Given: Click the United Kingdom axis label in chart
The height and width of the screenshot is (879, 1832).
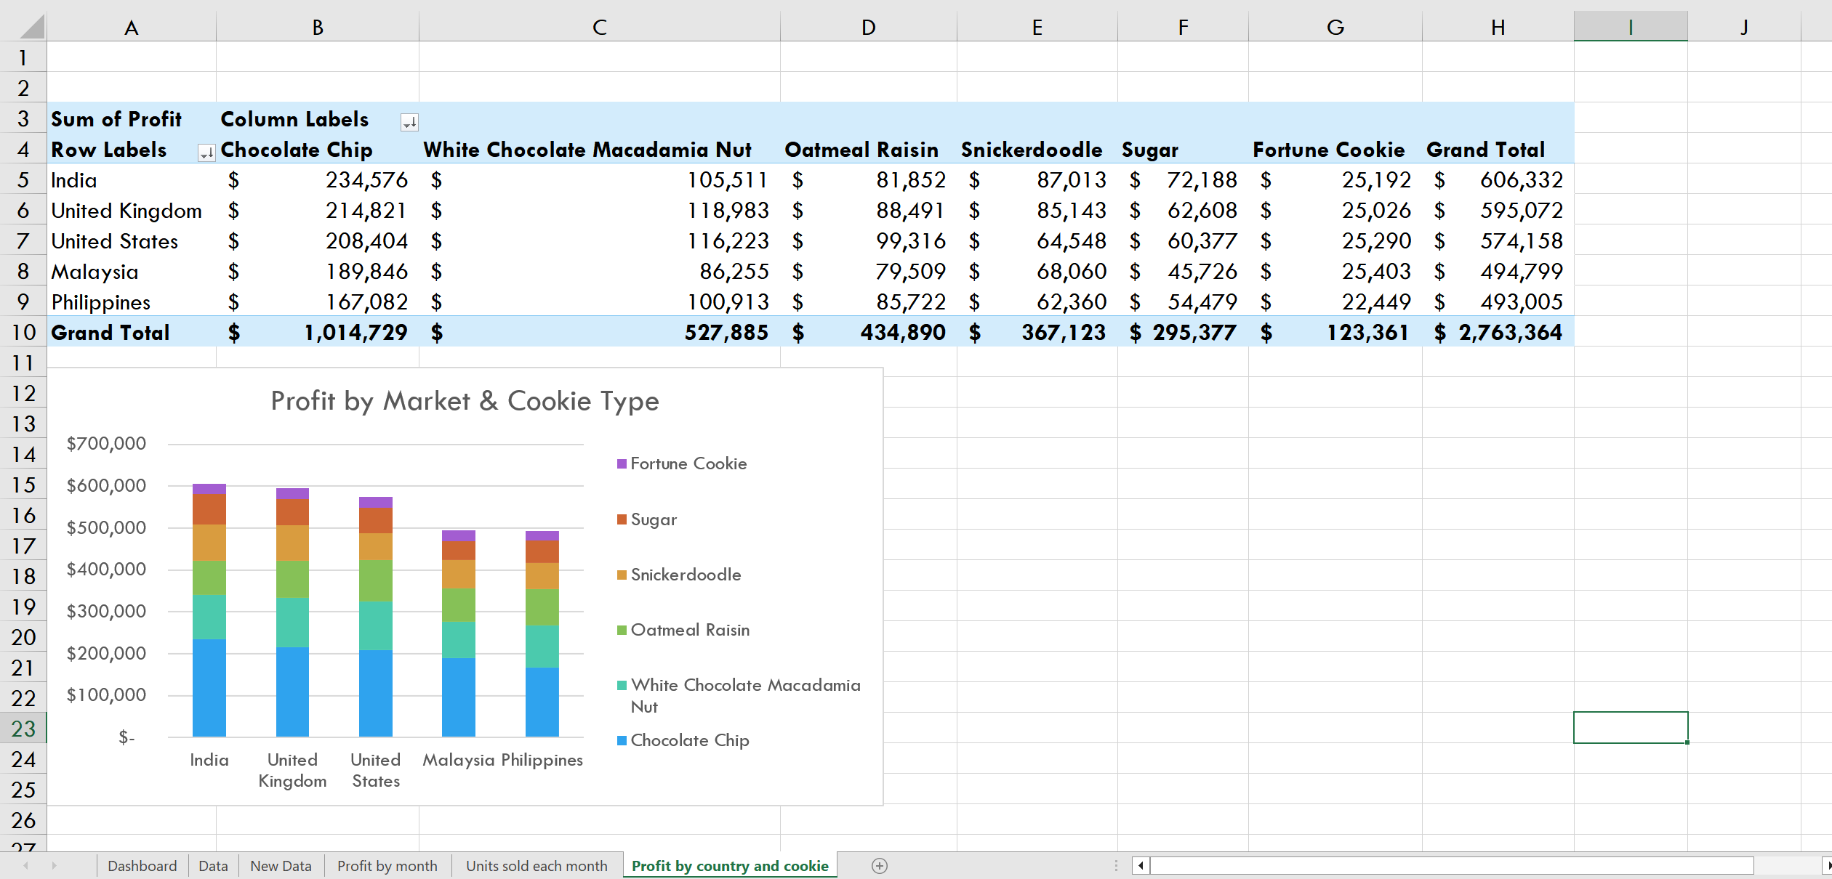Looking at the screenshot, I should (x=292, y=770).
